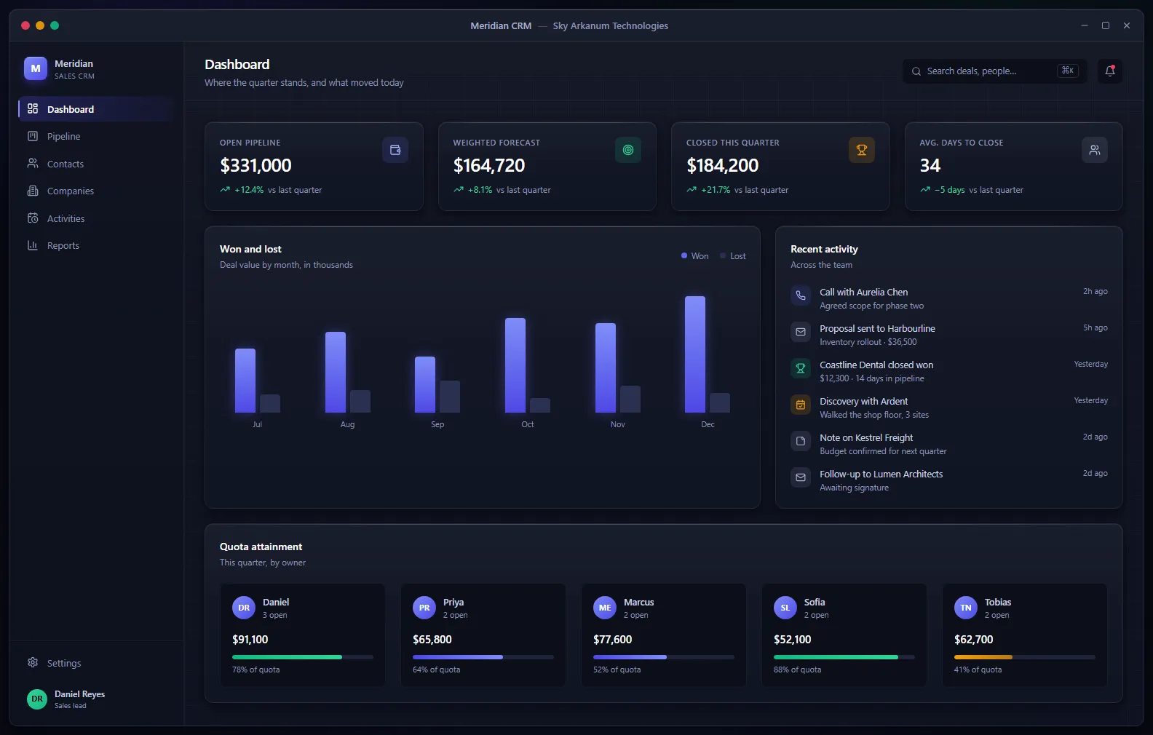Click Sofia's 88% quota progress bar
The width and height of the screenshot is (1153, 735).
click(844, 657)
